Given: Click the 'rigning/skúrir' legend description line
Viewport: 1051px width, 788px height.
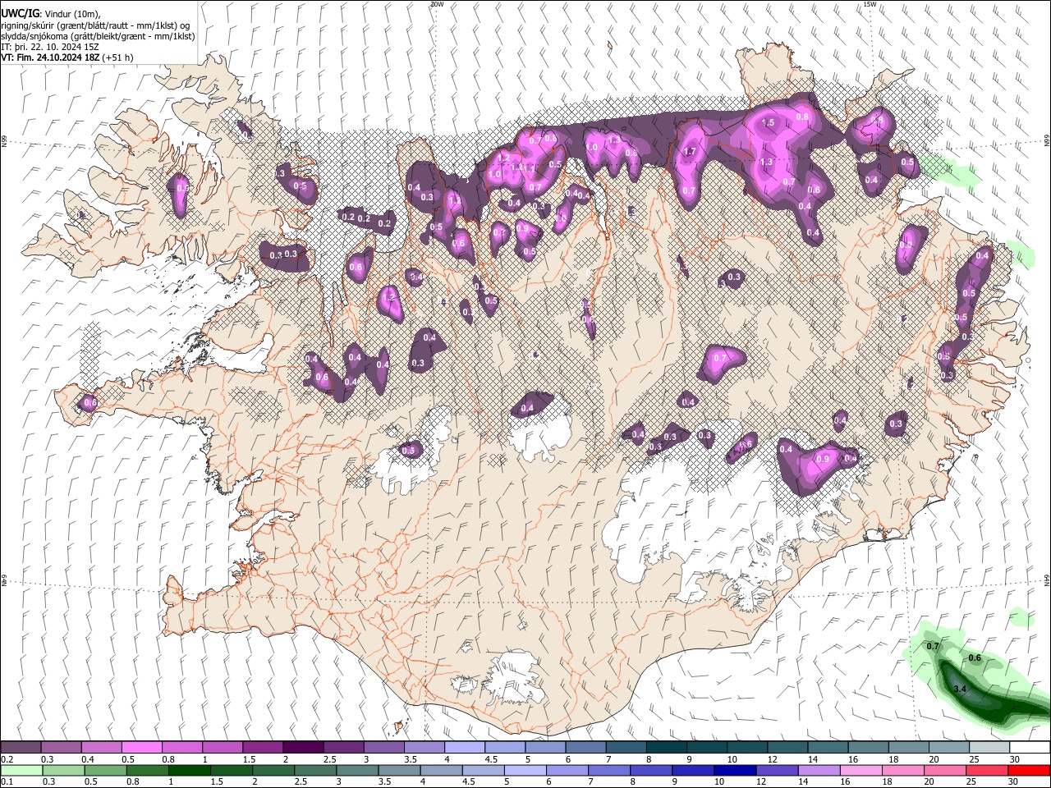Looking at the screenshot, I should click(96, 25).
